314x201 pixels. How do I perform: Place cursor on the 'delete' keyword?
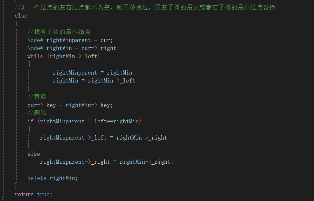pyautogui.click(x=37, y=178)
